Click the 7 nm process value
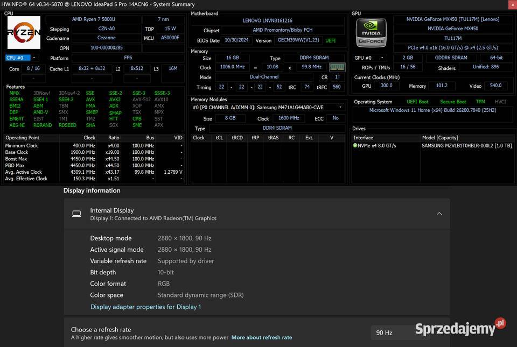This screenshot has width=517, height=347. (x=163, y=19)
